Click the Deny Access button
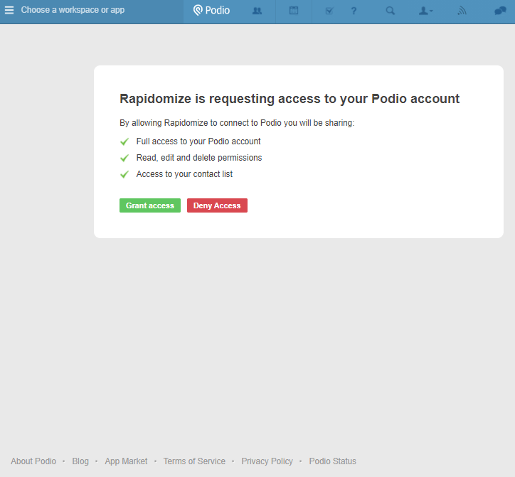Image resolution: width=515 pixels, height=477 pixels. (217, 205)
